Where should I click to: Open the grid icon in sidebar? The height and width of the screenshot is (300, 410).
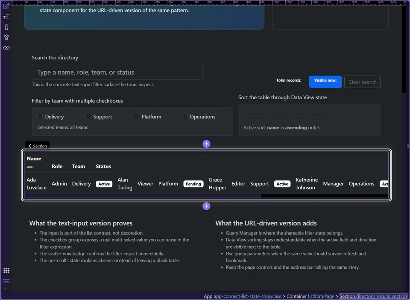[x=6, y=270]
